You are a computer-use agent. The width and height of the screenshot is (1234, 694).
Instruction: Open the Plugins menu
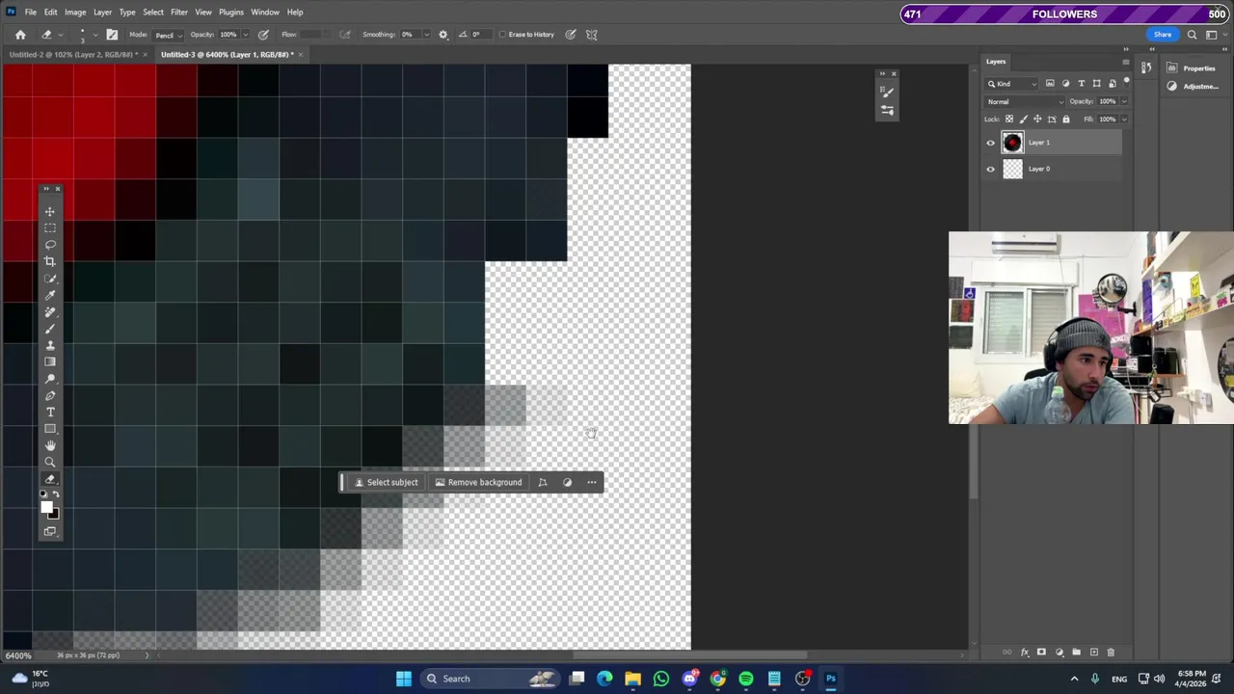click(x=231, y=13)
